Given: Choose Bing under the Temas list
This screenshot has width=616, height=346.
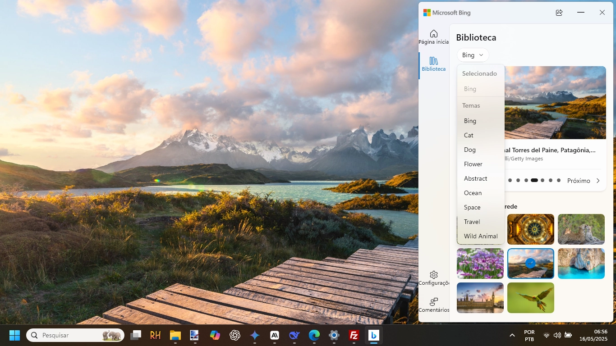Looking at the screenshot, I should pos(481,121).
